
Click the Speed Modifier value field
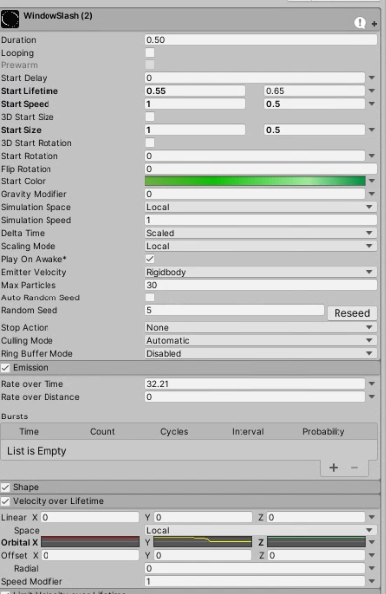(255, 581)
